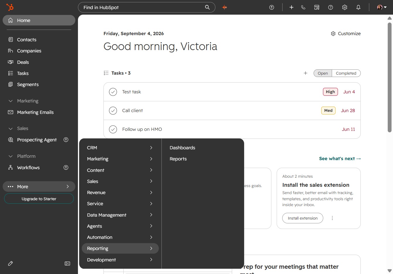
Task: Go to Deals in sidebar
Action: [23, 62]
